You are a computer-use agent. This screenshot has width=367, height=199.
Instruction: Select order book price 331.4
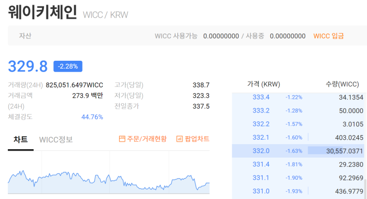pos(261,164)
